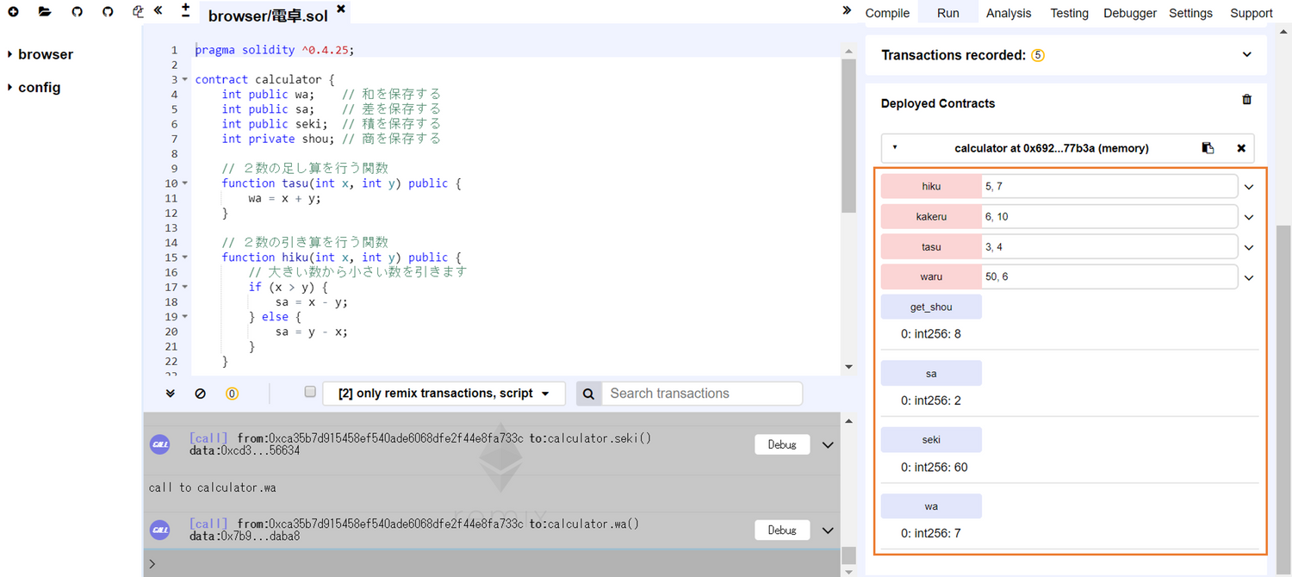This screenshot has height=577, width=1292.
Task: Delete all deployed contracts with trash icon
Action: click(x=1246, y=100)
